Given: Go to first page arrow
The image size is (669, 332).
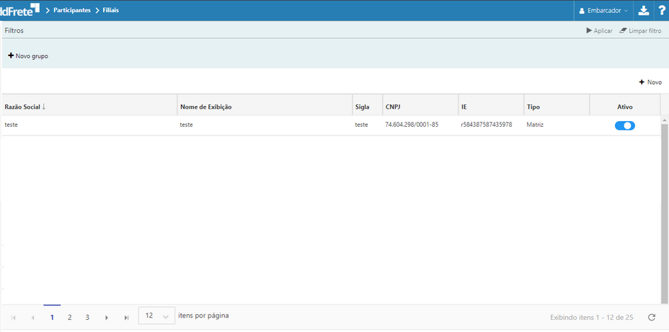Looking at the screenshot, I should tap(14, 317).
